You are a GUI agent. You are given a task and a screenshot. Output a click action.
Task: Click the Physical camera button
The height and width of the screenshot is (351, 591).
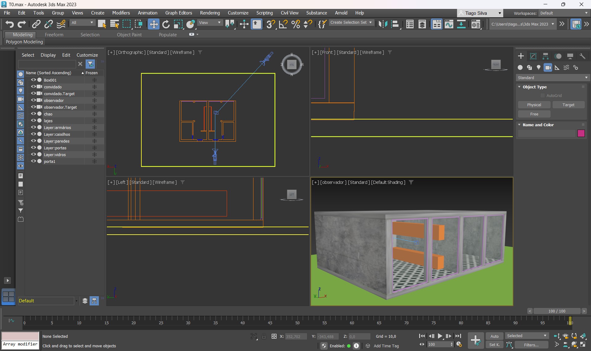pos(534,105)
